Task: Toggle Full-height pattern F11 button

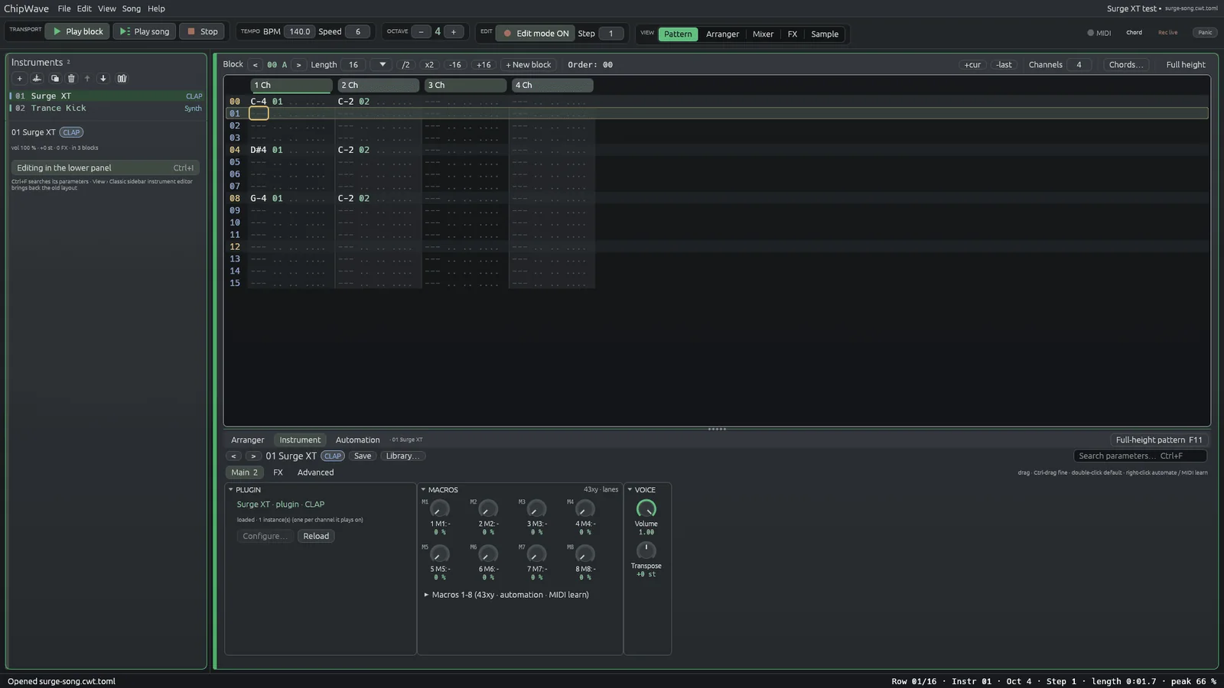Action: click(1158, 440)
